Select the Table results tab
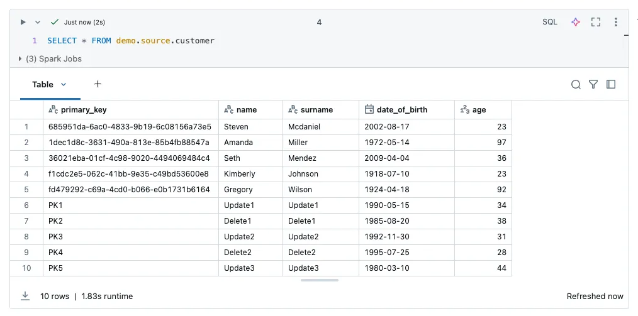638x316 pixels. (43, 84)
